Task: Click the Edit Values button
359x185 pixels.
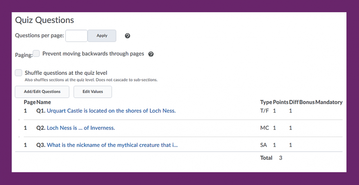Action: click(x=93, y=92)
